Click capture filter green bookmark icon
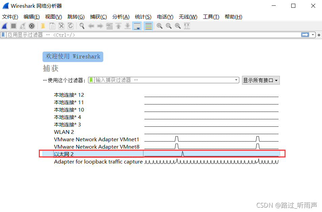Viewport: 322px width, 212px height. 91,80
